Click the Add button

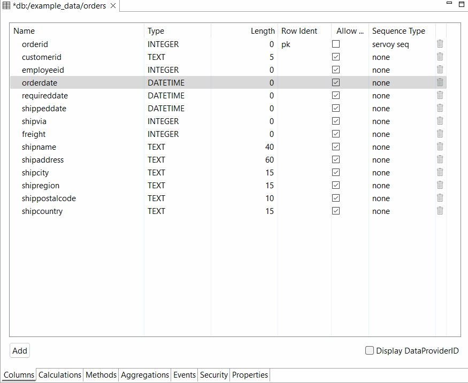[x=20, y=351]
